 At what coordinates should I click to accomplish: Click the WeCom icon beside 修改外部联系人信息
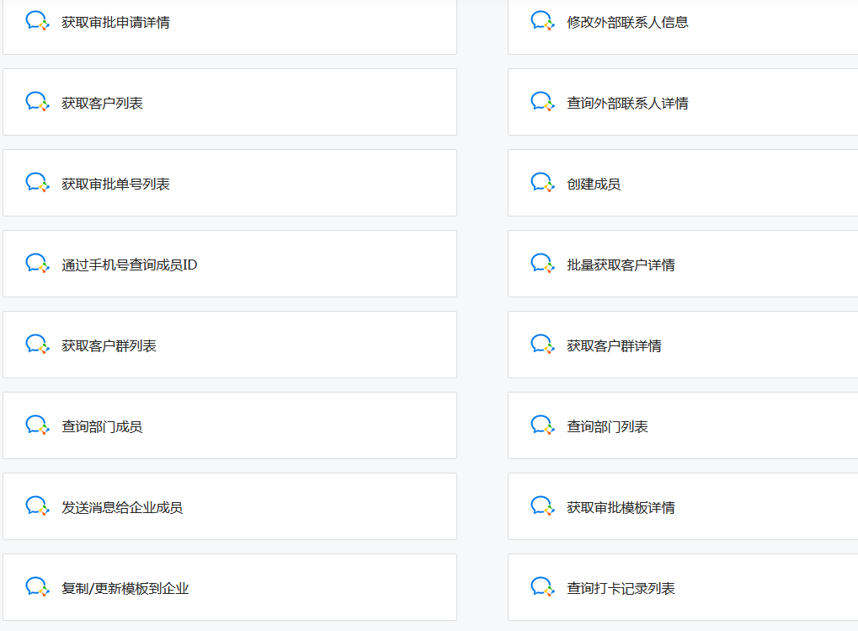(543, 21)
